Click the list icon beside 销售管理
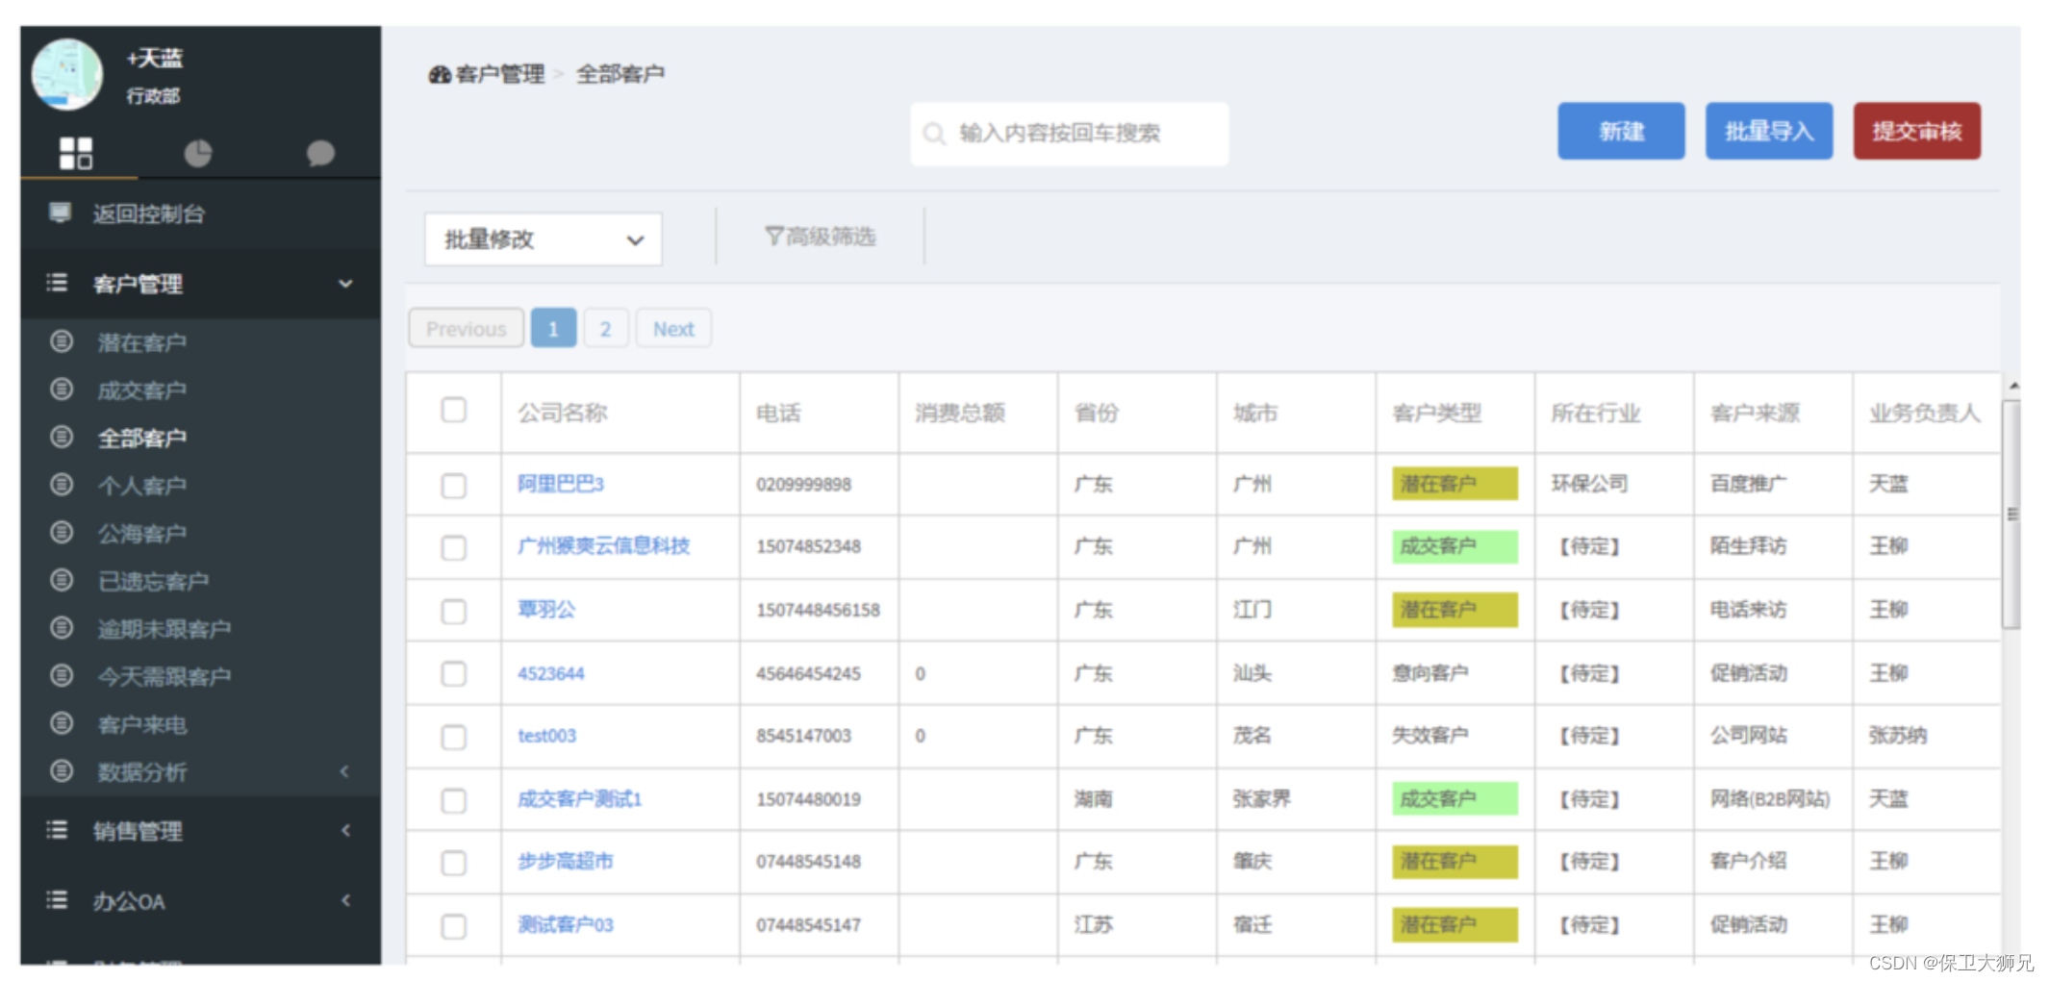The width and height of the screenshot is (2049, 981). click(58, 830)
